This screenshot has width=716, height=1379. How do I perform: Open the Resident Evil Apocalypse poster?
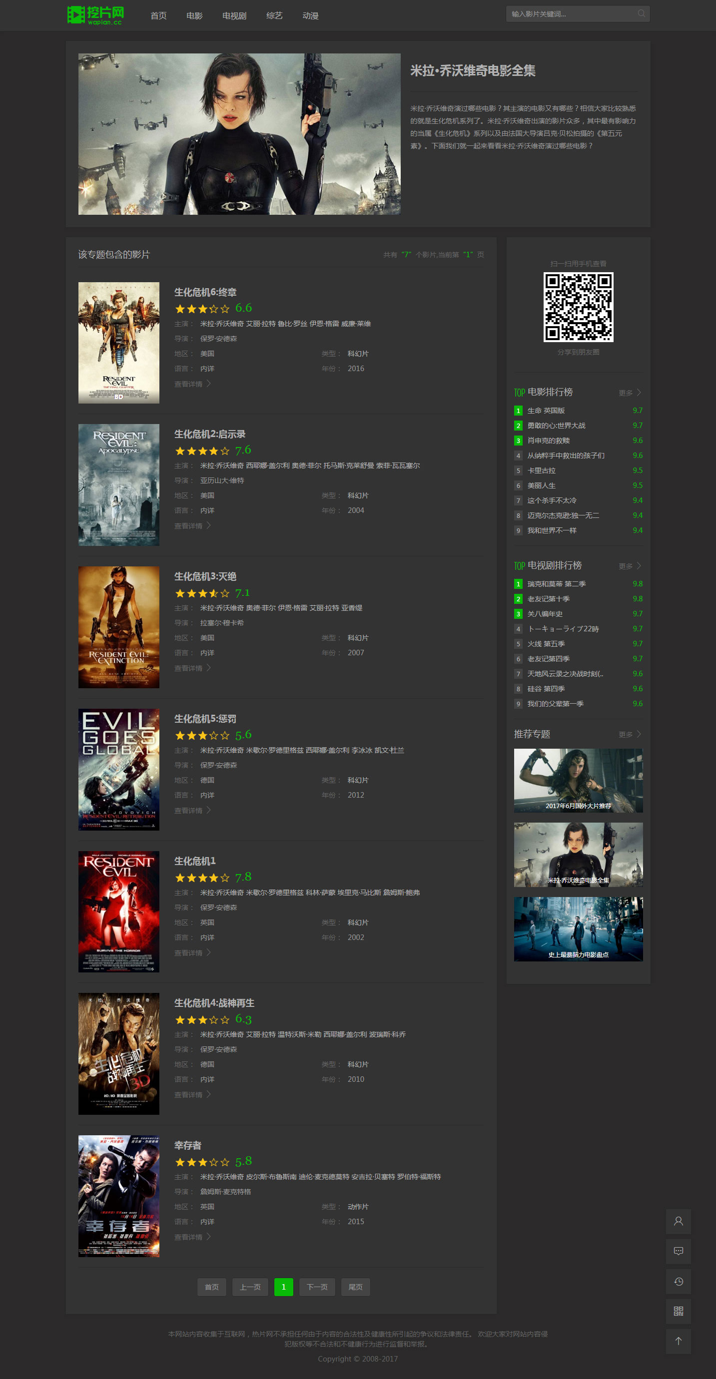[118, 485]
